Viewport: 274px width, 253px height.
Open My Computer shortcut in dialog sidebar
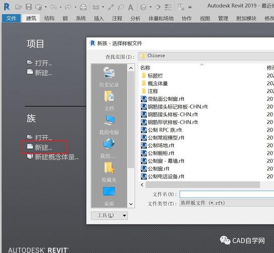109,125
